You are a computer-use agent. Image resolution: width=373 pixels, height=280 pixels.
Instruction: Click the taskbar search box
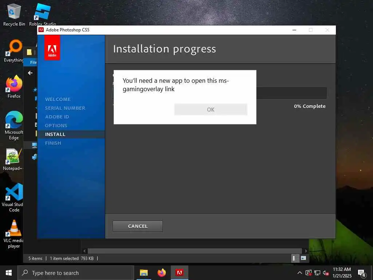click(76, 273)
